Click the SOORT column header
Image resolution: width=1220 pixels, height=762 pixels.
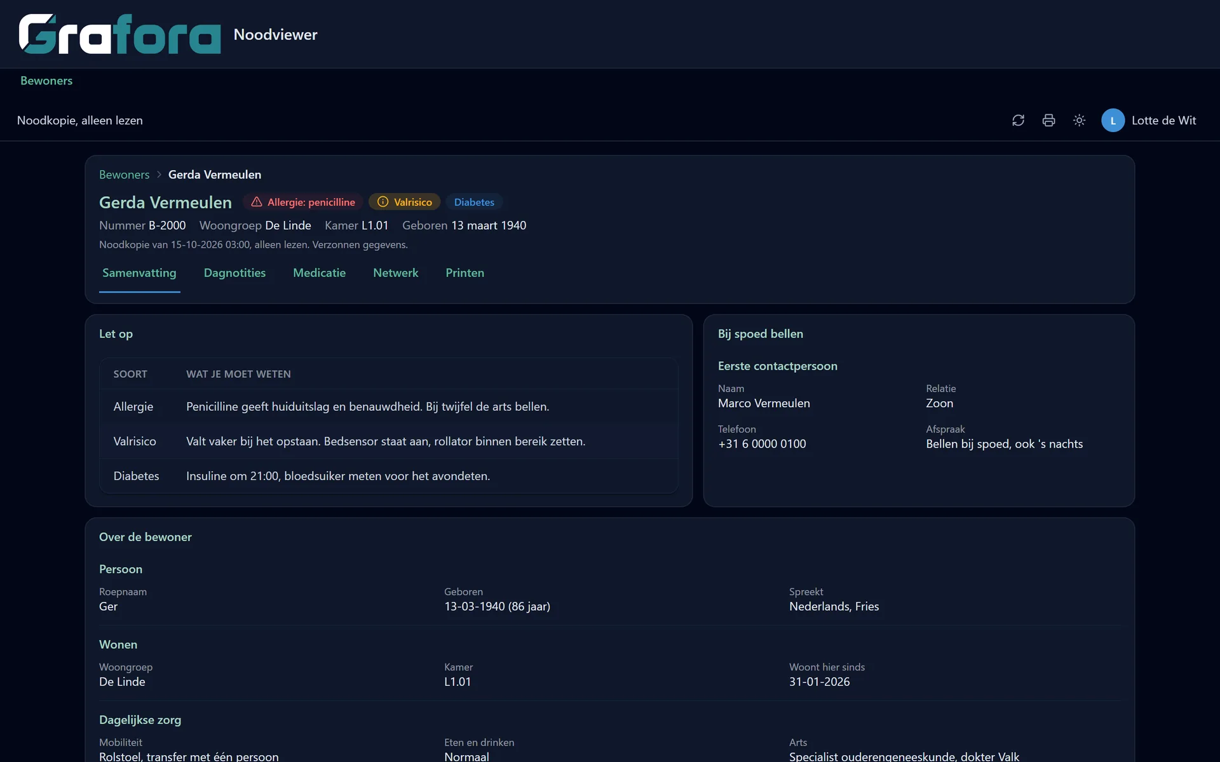coord(130,374)
